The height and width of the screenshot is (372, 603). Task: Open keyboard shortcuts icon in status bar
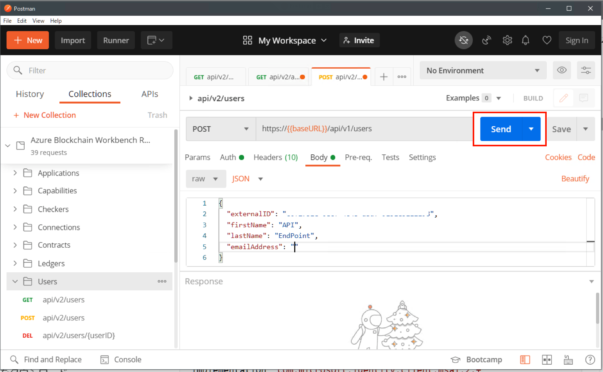coord(568,360)
